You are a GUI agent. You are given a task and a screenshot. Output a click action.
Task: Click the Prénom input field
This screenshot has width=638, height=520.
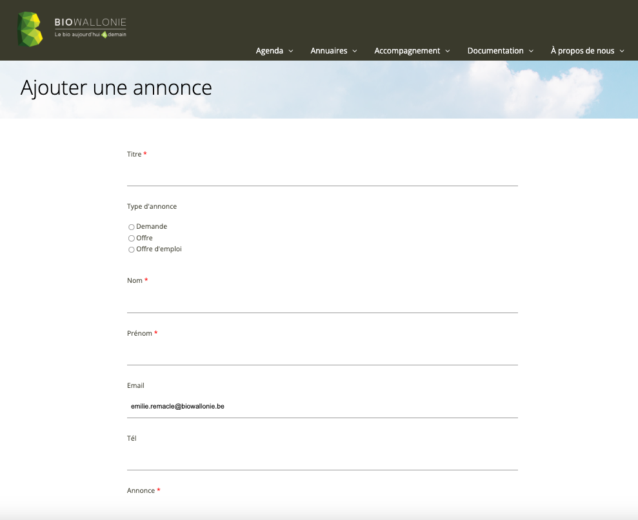[x=322, y=354]
